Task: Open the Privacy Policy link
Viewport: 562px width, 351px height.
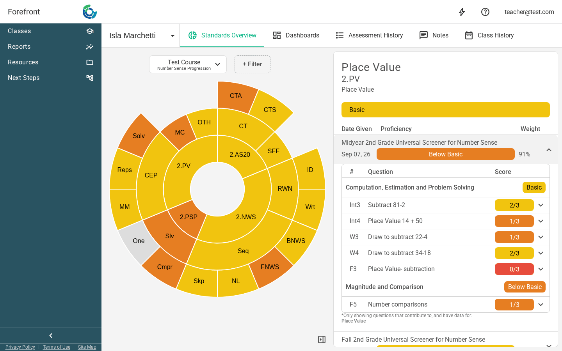Action: [x=20, y=347]
